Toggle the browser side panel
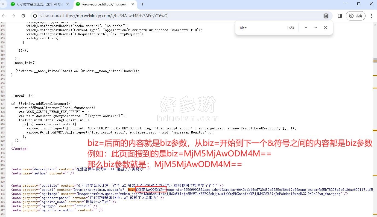Screen dimensions: 377x217 click(340, 16)
